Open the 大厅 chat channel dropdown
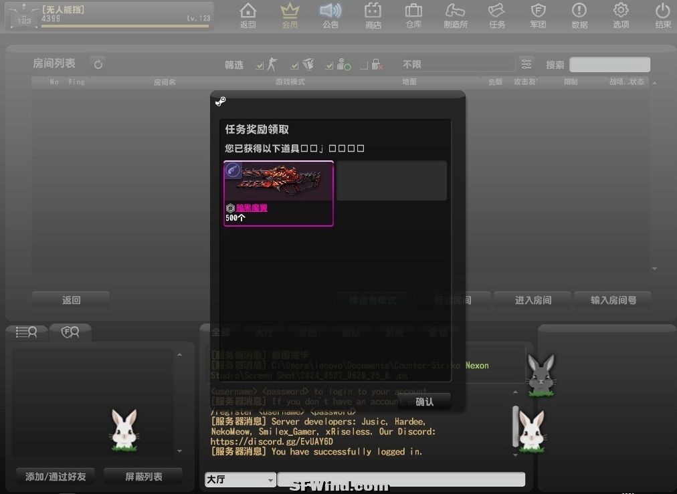This screenshot has width=677, height=494. tap(240, 479)
